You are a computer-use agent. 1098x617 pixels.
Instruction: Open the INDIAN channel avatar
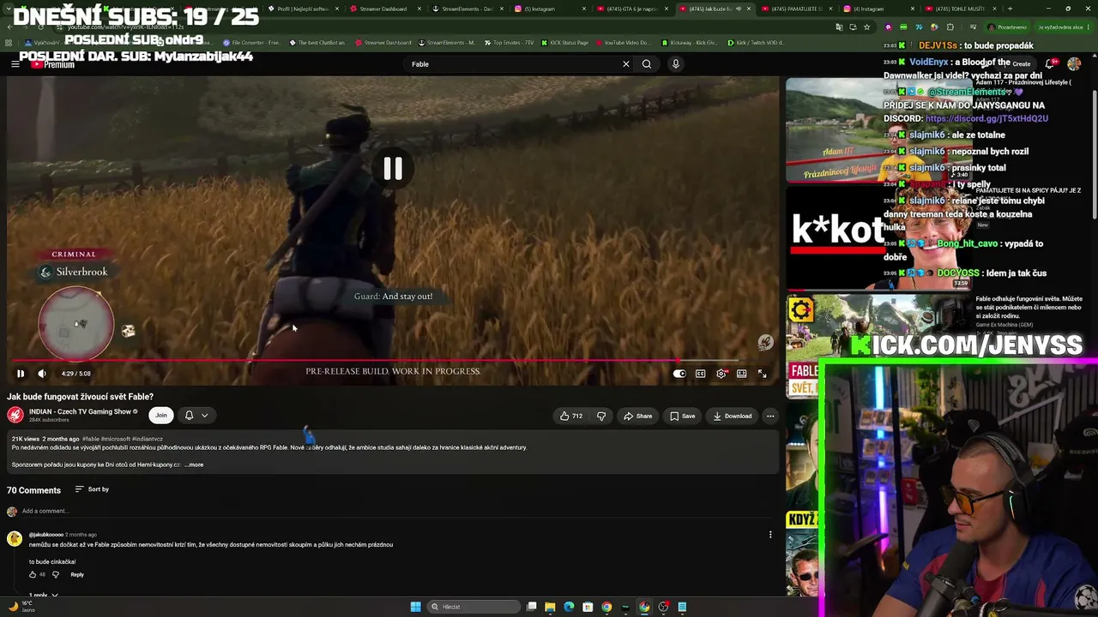(x=15, y=416)
